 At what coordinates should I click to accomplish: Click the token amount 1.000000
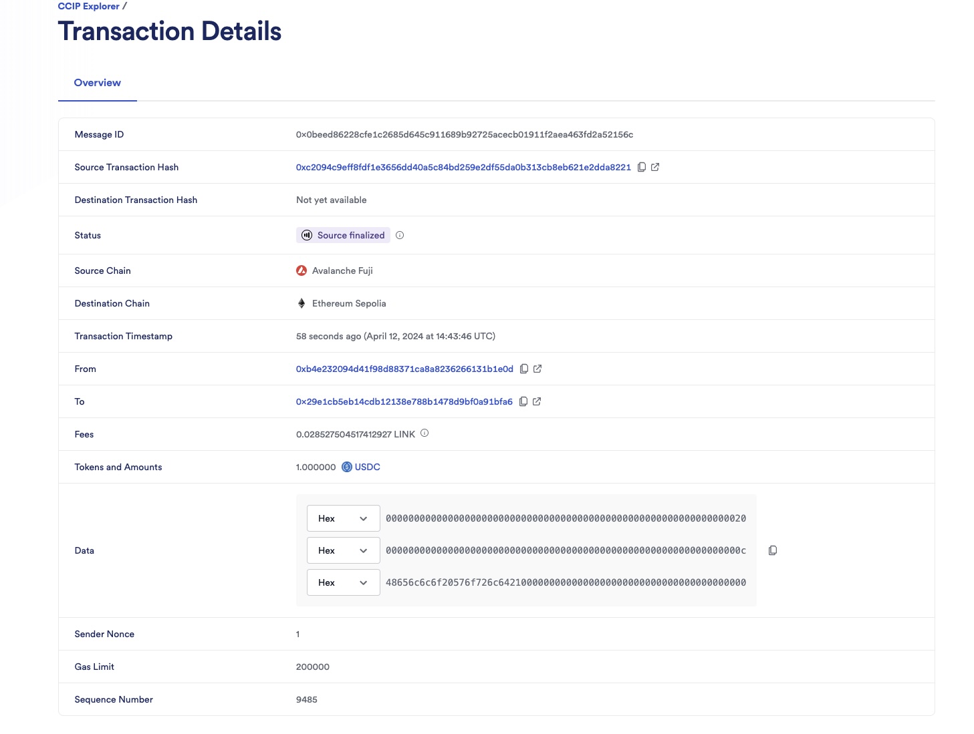click(x=316, y=467)
